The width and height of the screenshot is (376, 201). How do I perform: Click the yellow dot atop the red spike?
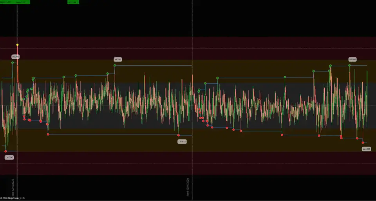[17, 45]
